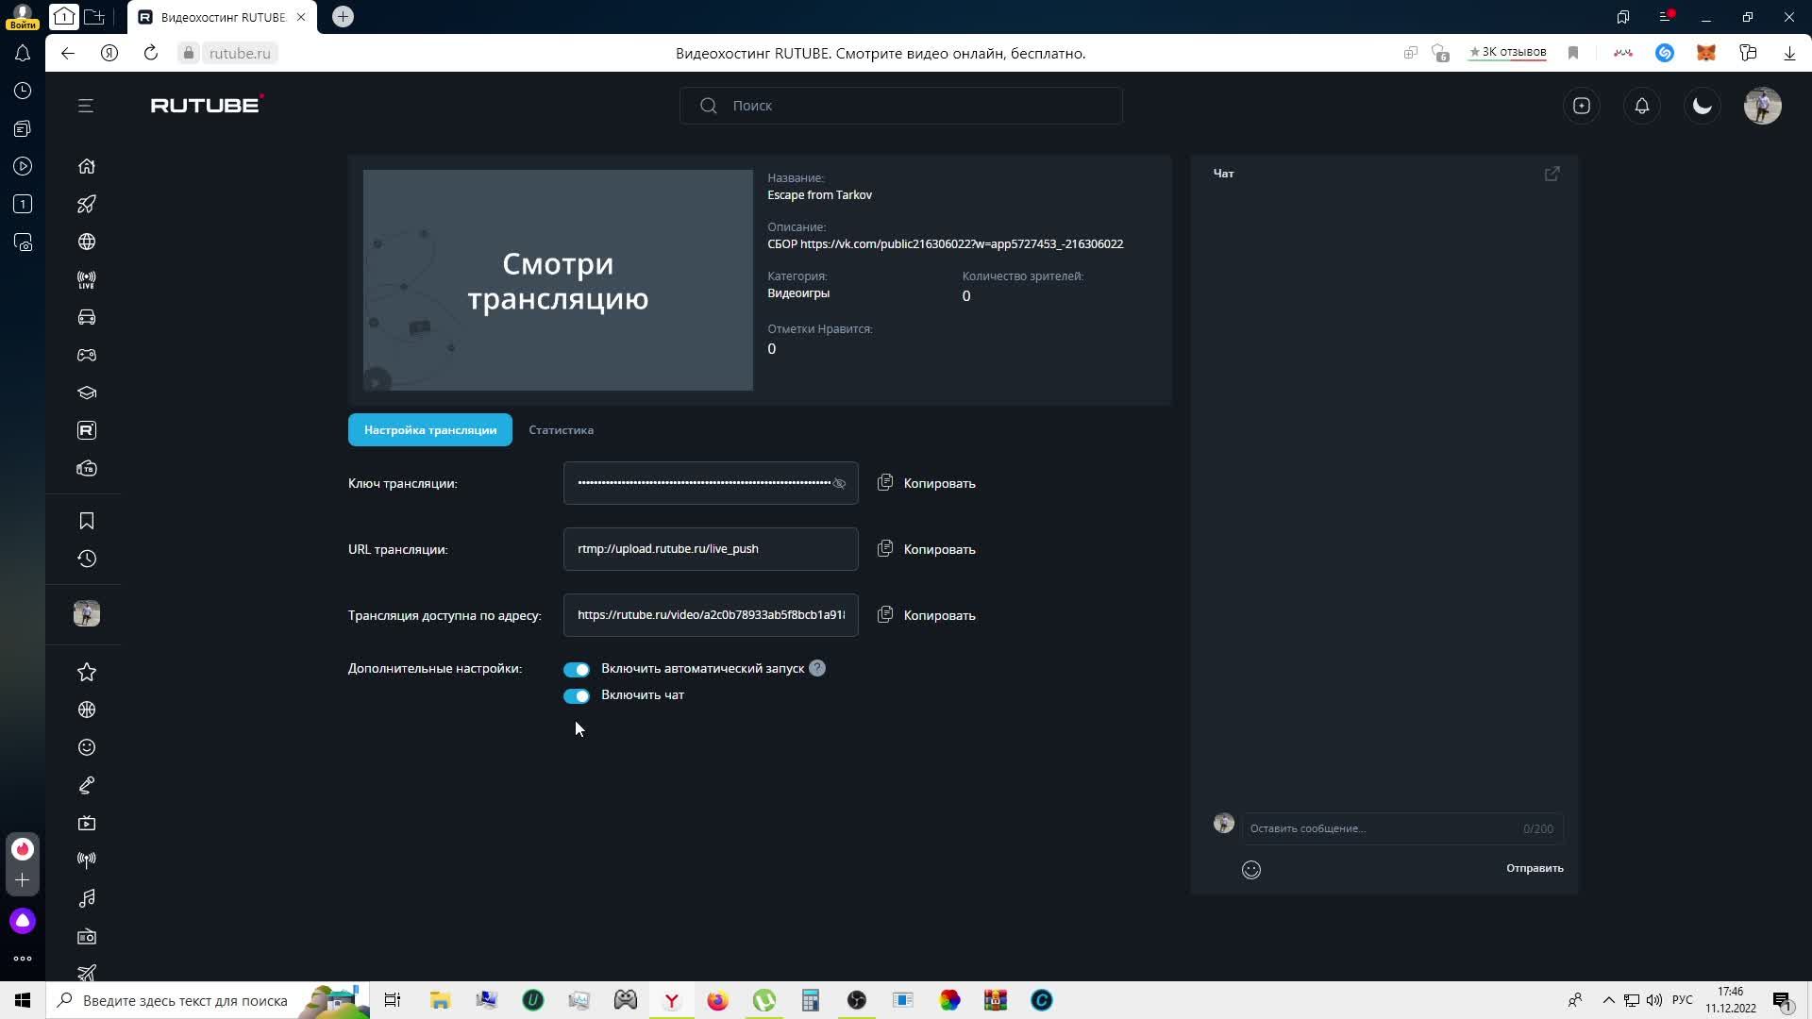Viewport: 1812px width, 1019px height.
Task: Toggle automatic launch switch
Action: (x=577, y=669)
